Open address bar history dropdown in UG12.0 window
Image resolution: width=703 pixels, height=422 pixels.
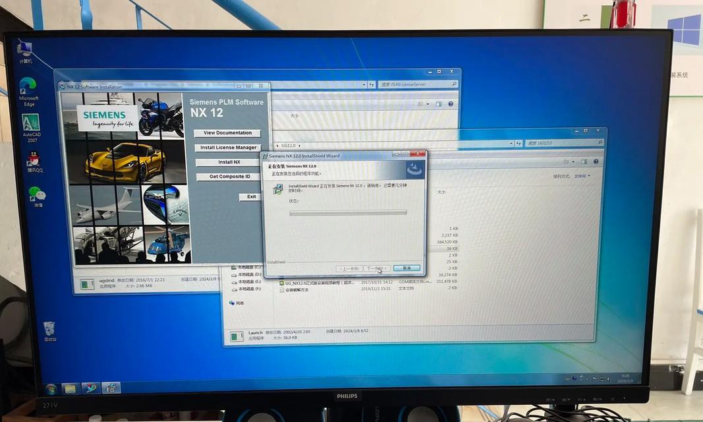tap(511, 144)
